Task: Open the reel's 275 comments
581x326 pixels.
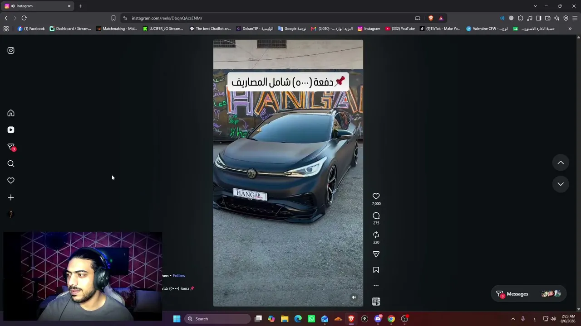Action: point(376,216)
